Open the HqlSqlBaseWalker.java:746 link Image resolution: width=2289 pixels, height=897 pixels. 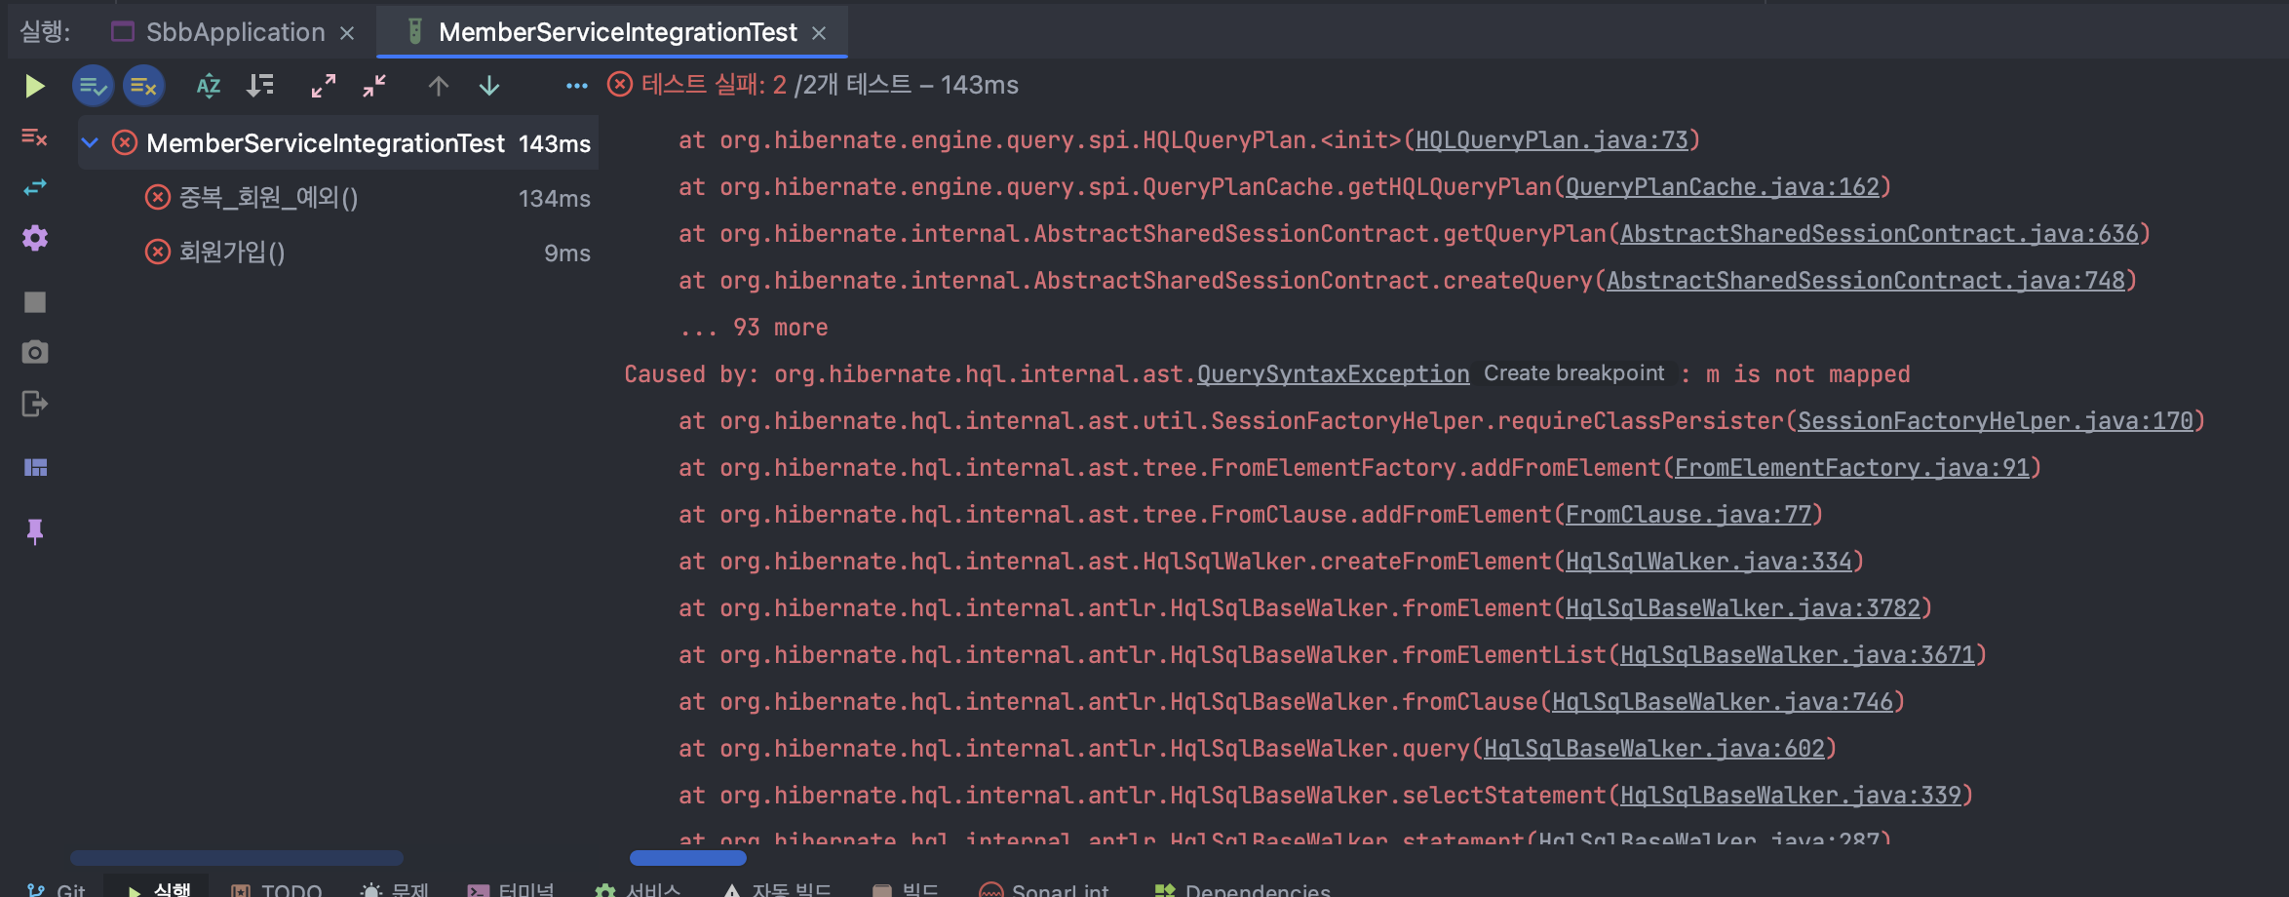pyautogui.click(x=1722, y=702)
